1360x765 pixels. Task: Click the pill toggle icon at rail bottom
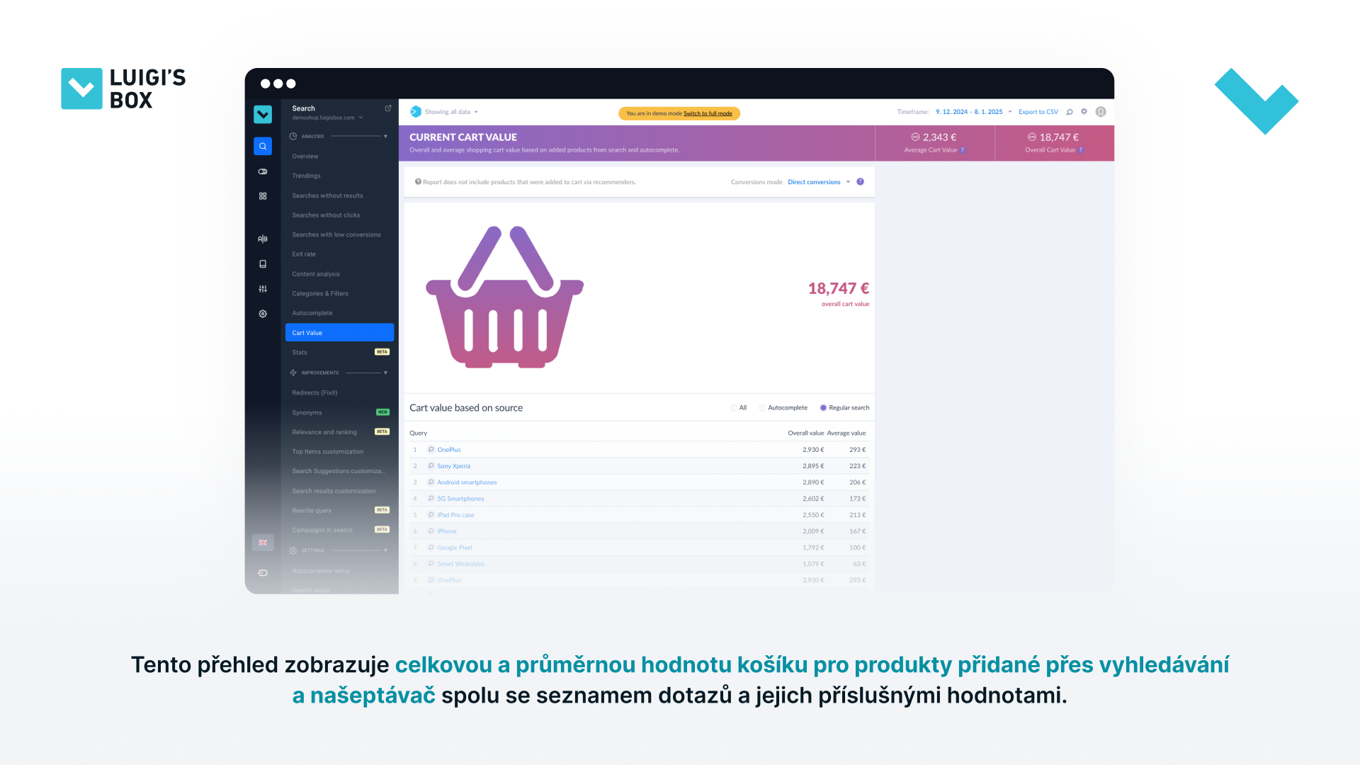pyautogui.click(x=263, y=573)
